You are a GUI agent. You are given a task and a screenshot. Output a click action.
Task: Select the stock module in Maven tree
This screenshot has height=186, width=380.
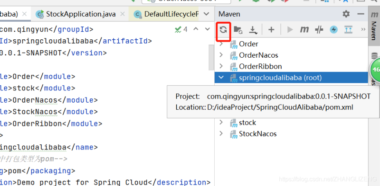click(x=247, y=123)
